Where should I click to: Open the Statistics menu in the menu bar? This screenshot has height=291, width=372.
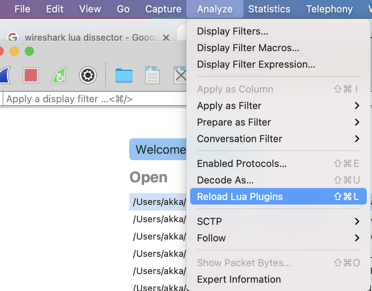click(269, 9)
